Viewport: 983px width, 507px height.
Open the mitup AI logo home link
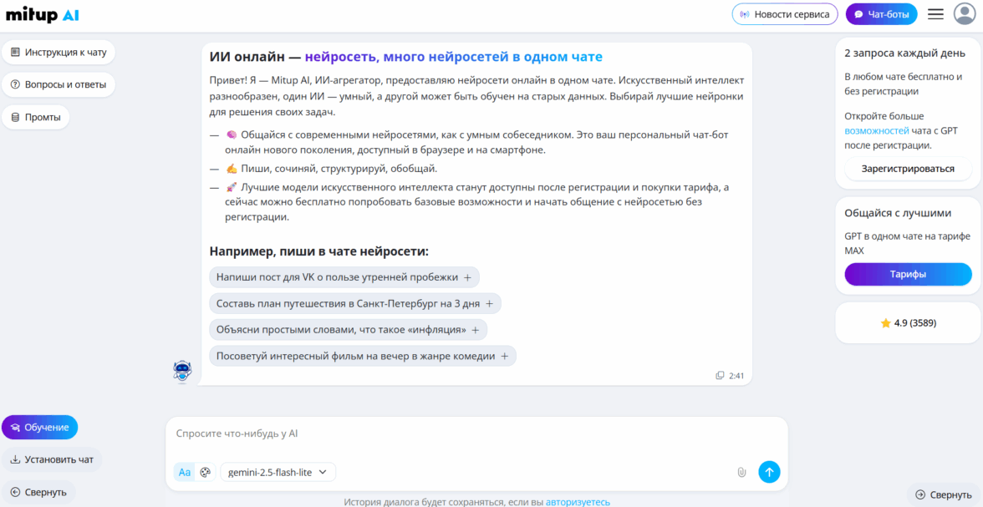(43, 15)
